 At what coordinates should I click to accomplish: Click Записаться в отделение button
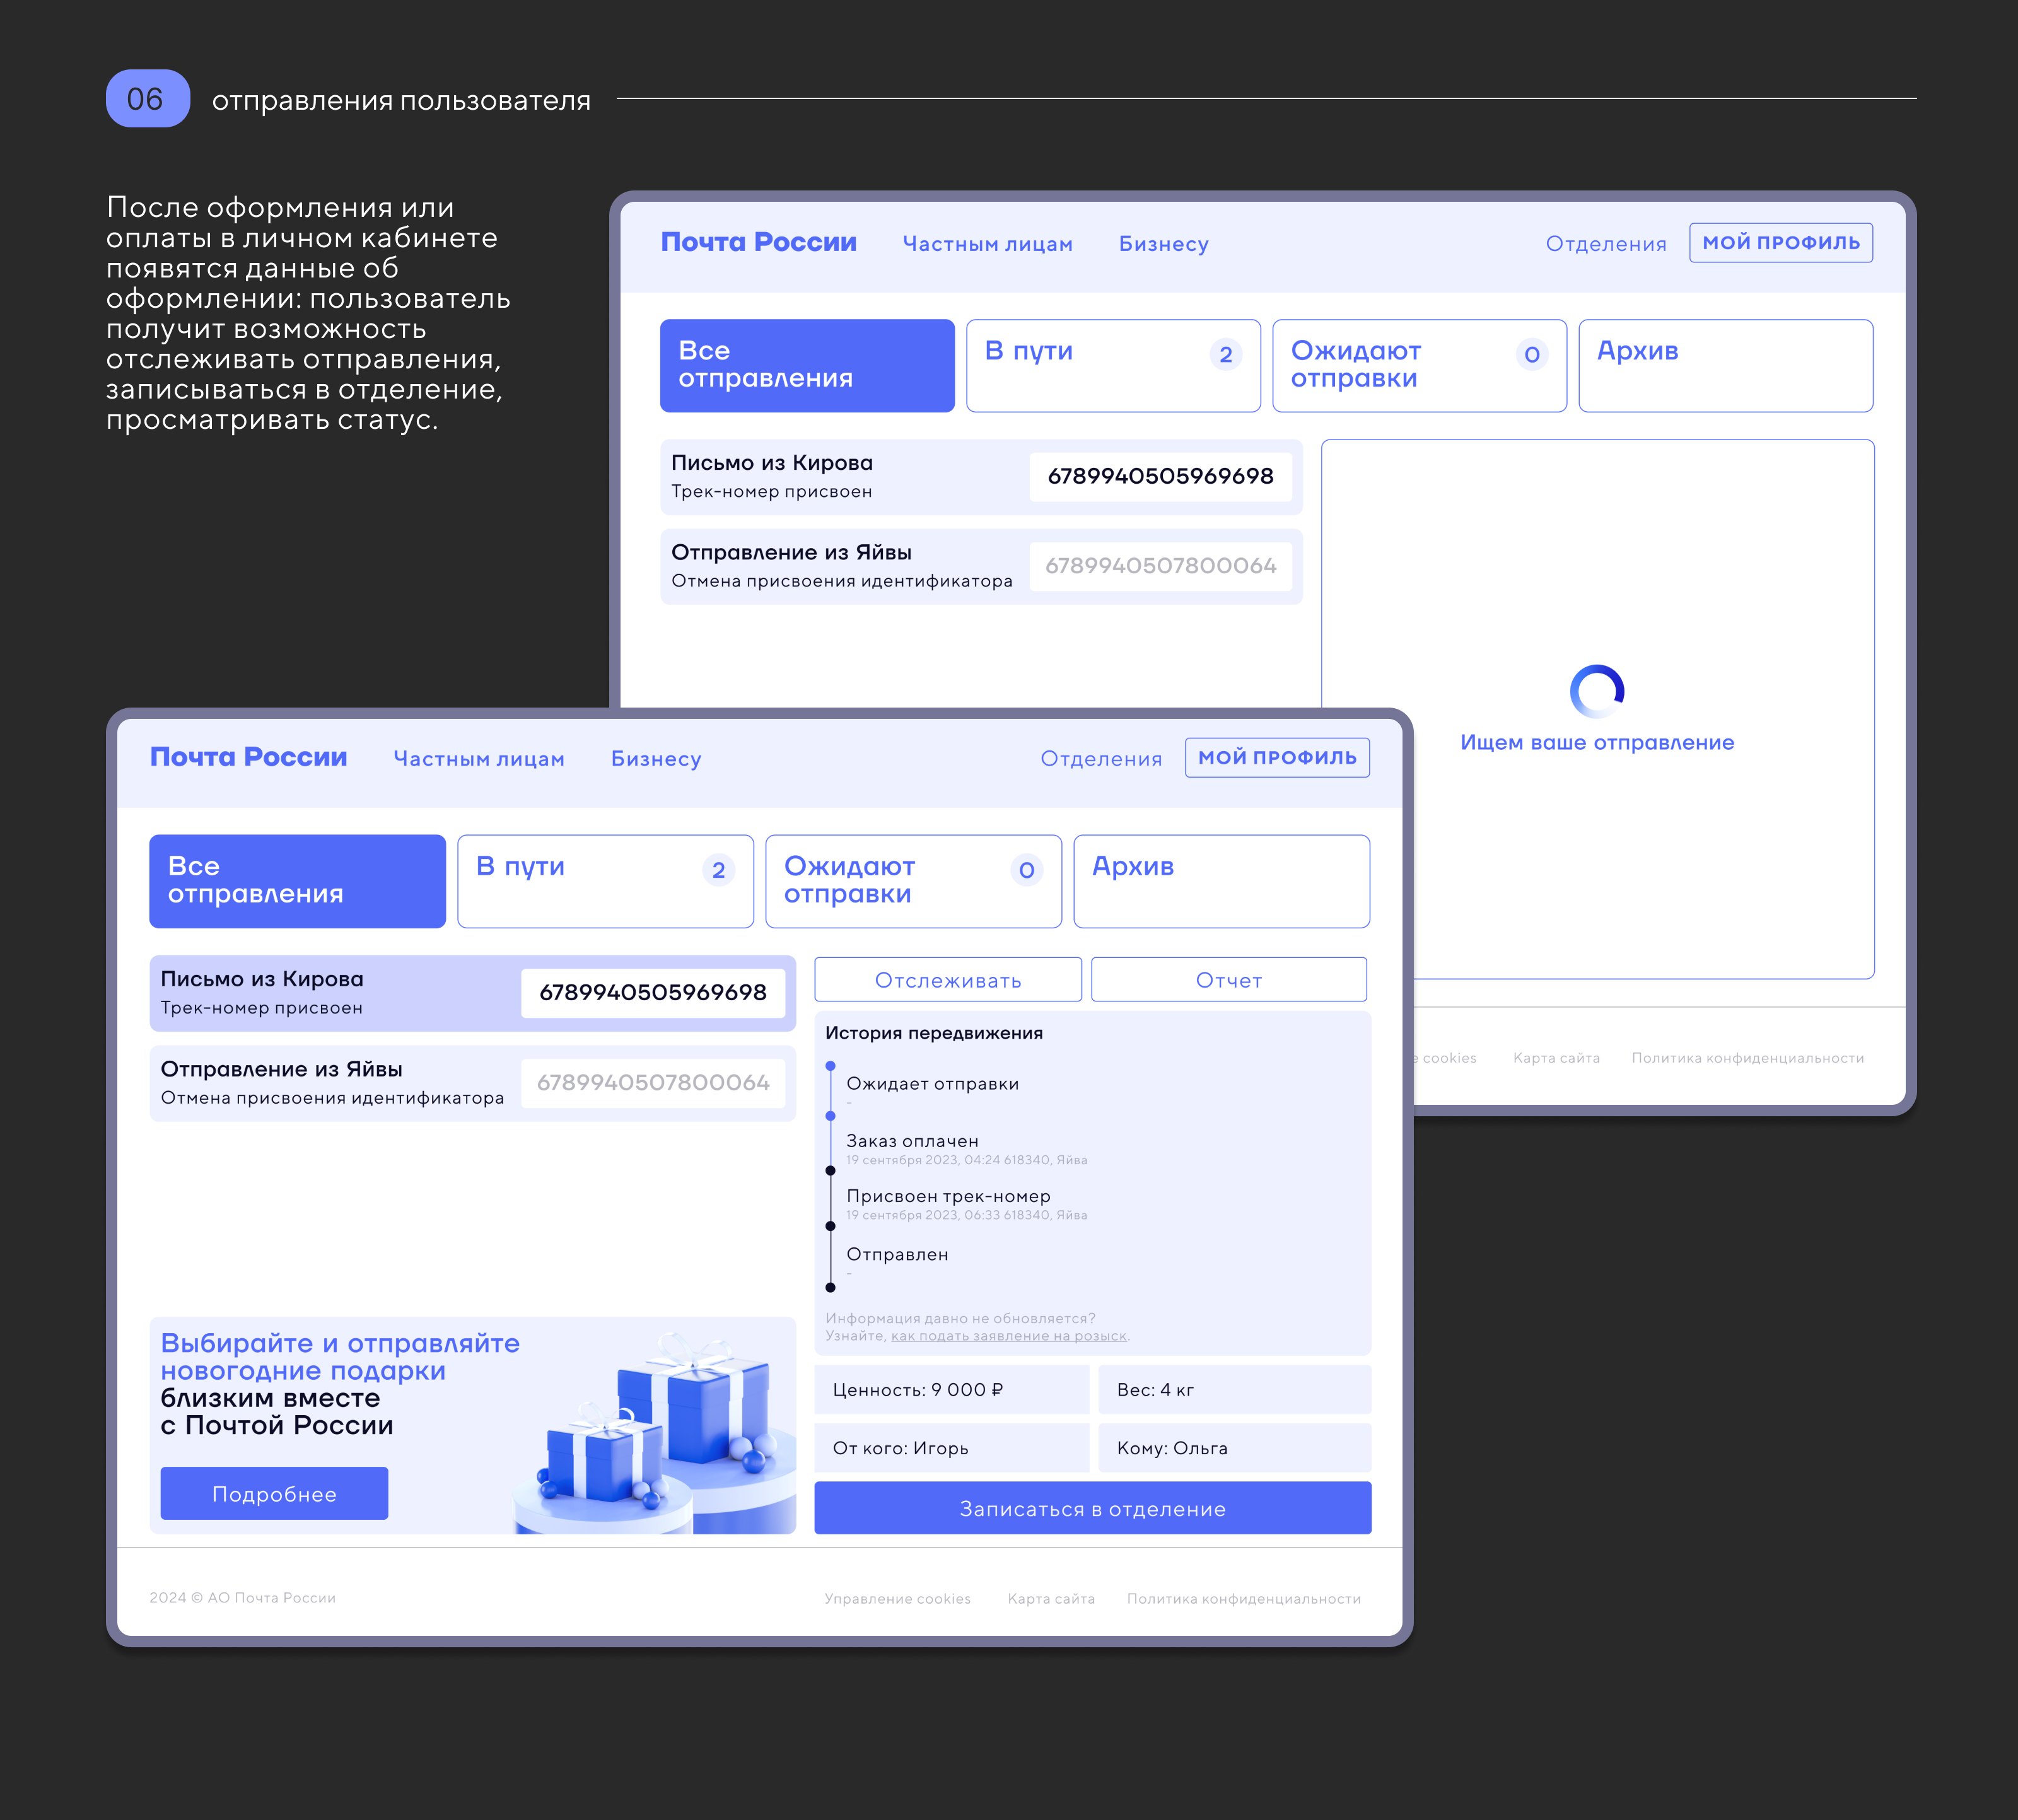pos(1092,1508)
